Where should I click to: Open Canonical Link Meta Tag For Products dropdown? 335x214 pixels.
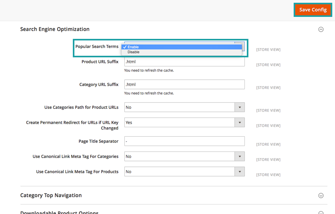click(184, 172)
